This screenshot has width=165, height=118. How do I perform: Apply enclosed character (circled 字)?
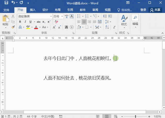coord(72,27)
